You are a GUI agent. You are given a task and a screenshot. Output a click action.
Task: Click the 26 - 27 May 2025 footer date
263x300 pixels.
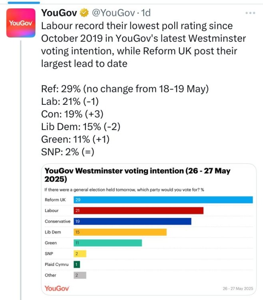pos(238,288)
